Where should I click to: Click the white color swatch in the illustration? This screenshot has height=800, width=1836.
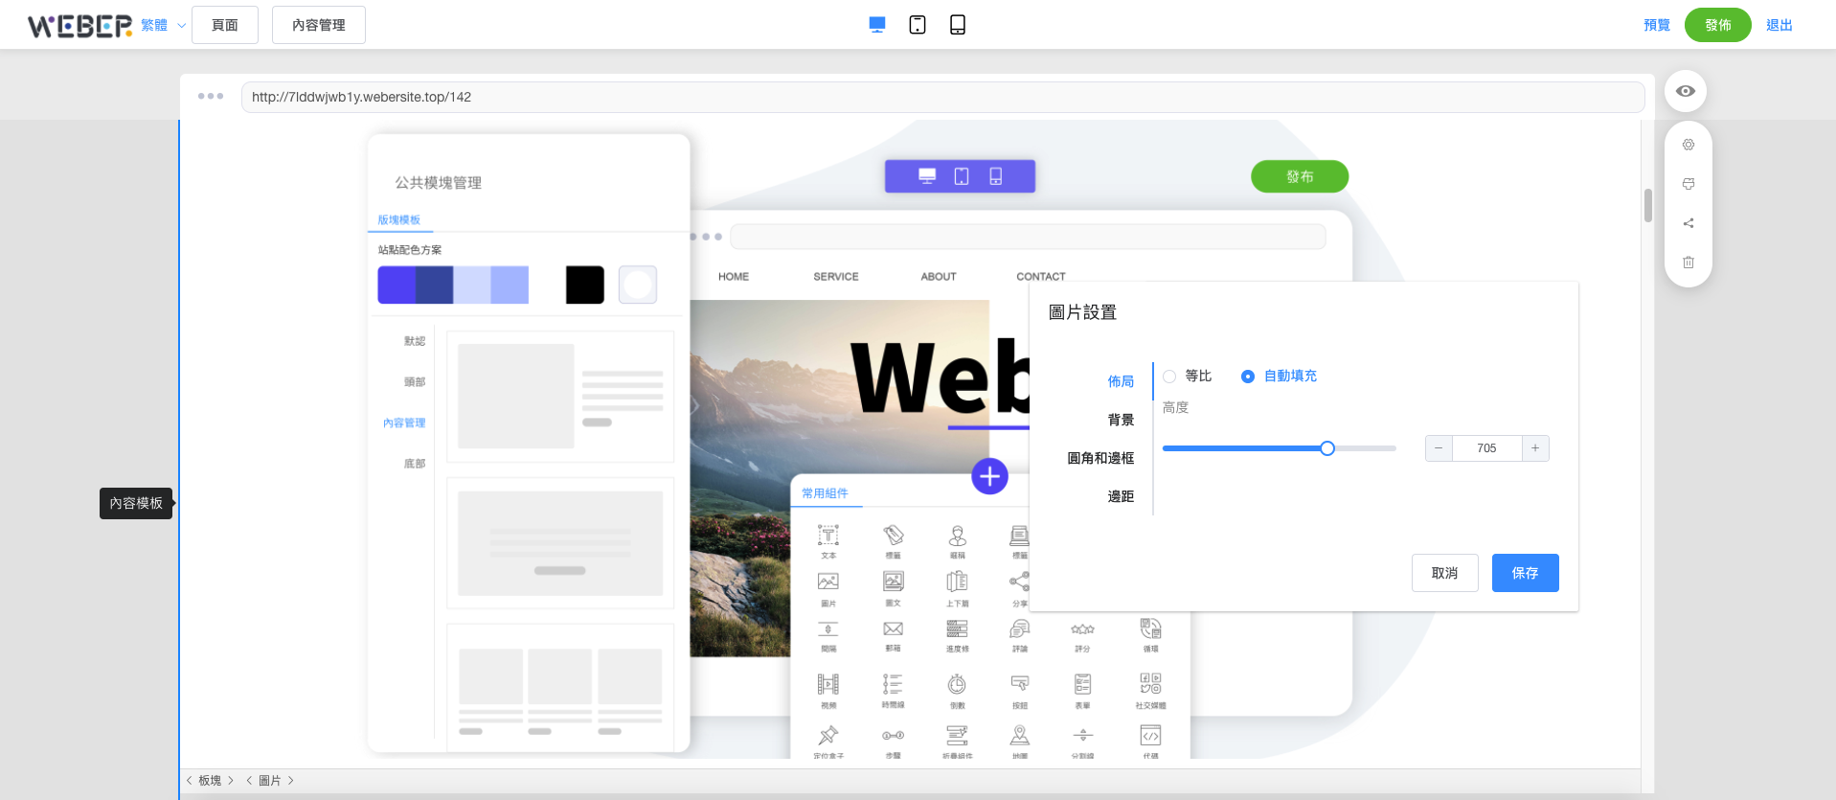638,285
